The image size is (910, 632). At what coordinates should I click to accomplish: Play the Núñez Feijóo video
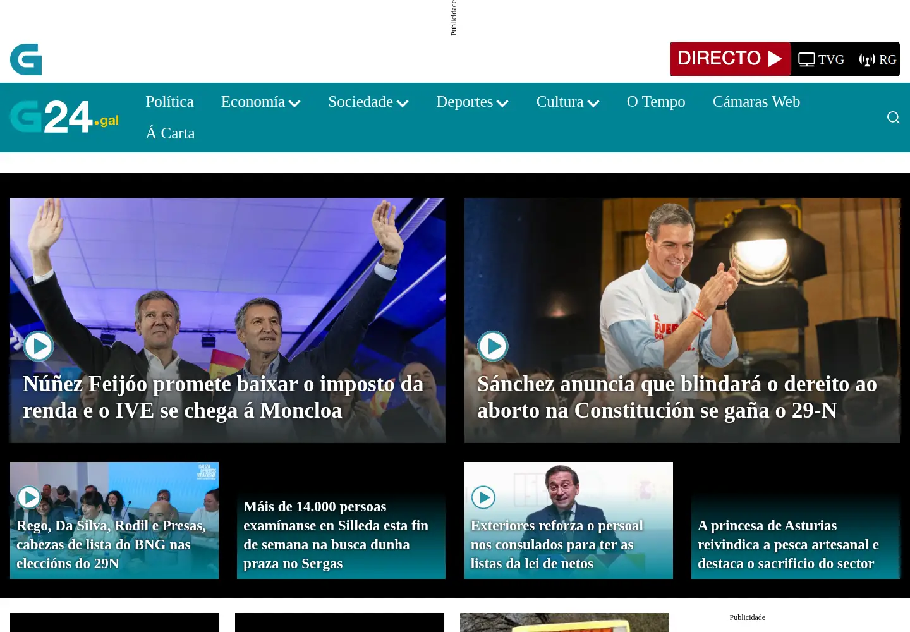39,346
